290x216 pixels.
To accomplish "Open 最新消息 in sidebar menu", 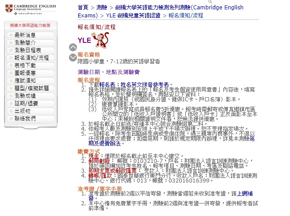I will pos(31,35).
